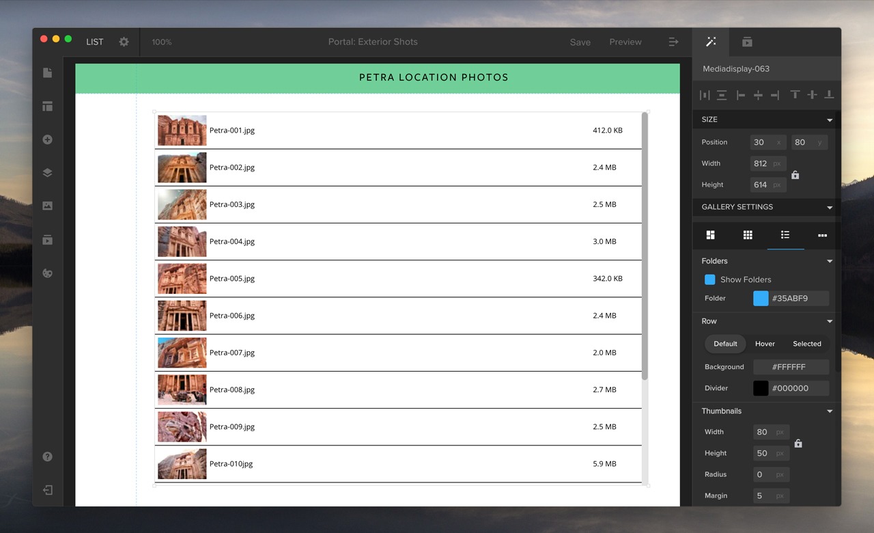The height and width of the screenshot is (533, 874).
Task: Select the Default row state
Action: coord(725,344)
